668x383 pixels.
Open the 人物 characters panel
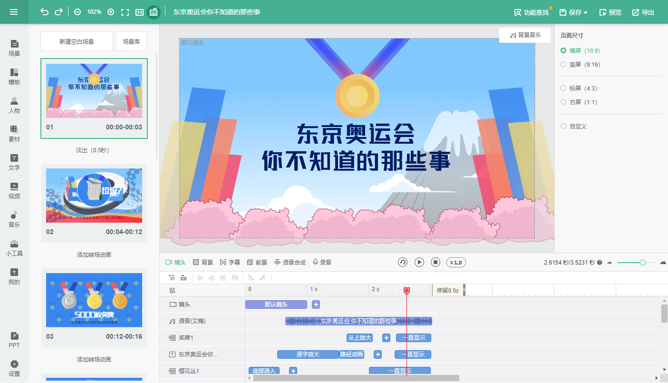click(14, 105)
